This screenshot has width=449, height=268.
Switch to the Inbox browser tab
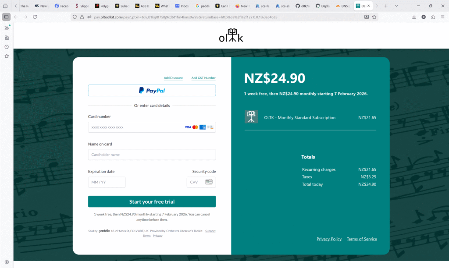(x=182, y=6)
